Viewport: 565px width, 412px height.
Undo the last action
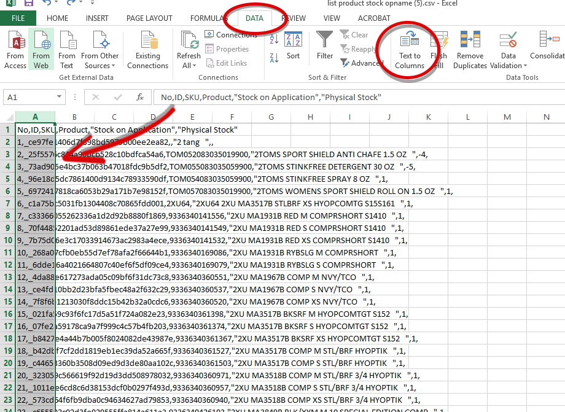(47, 3)
